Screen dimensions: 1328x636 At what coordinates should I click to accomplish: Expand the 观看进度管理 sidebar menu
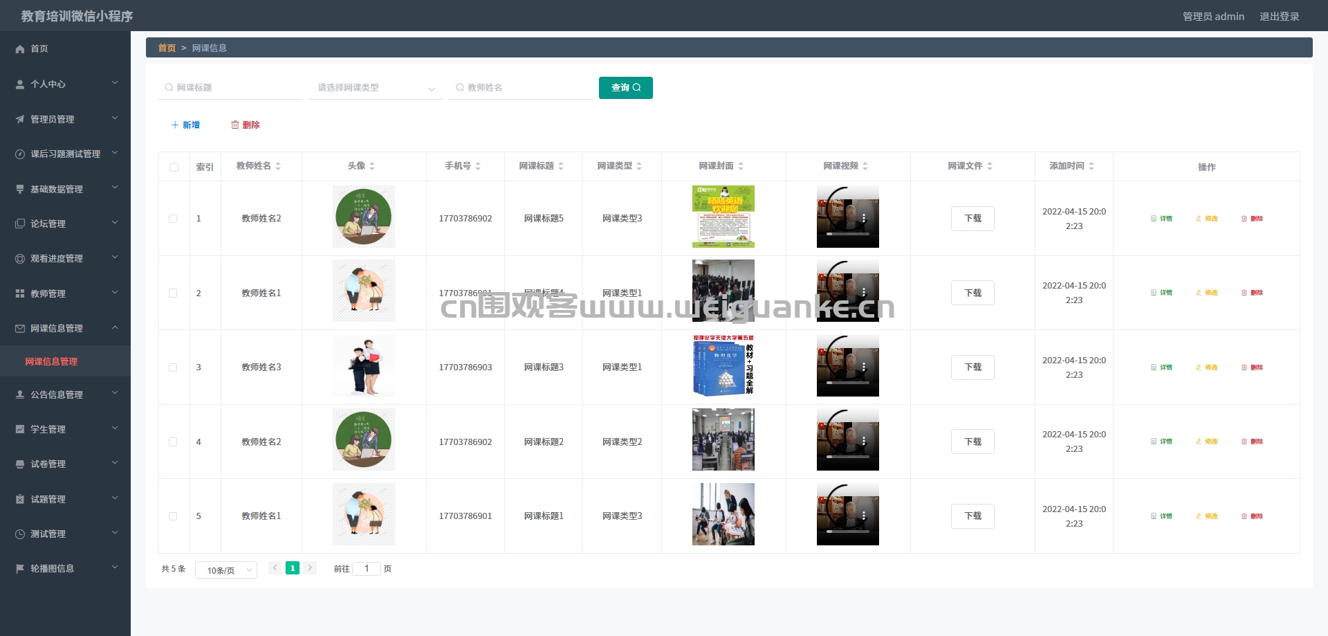(65, 258)
